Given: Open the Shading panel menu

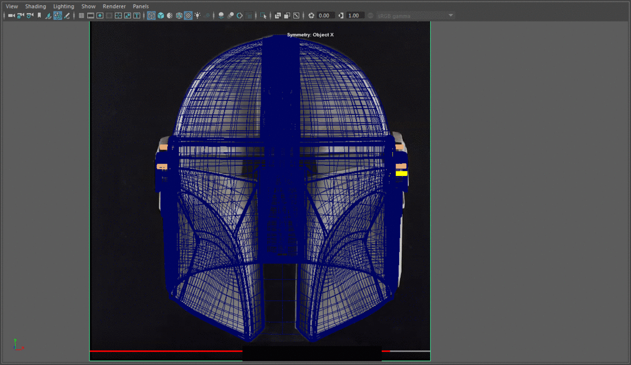Looking at the screenshot, I should click(x=36, y=6).
